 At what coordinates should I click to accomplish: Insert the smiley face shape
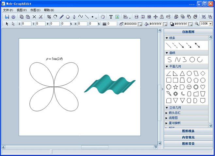(x=189, y=87)
